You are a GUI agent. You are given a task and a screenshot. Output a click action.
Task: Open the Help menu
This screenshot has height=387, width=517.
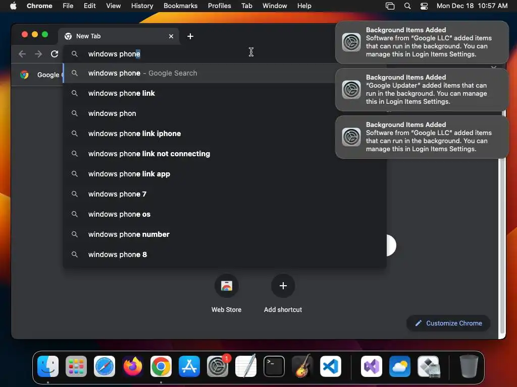click(304, 6)
